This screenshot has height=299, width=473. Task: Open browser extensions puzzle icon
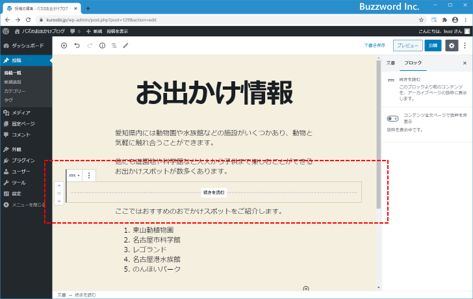point(444,20)
